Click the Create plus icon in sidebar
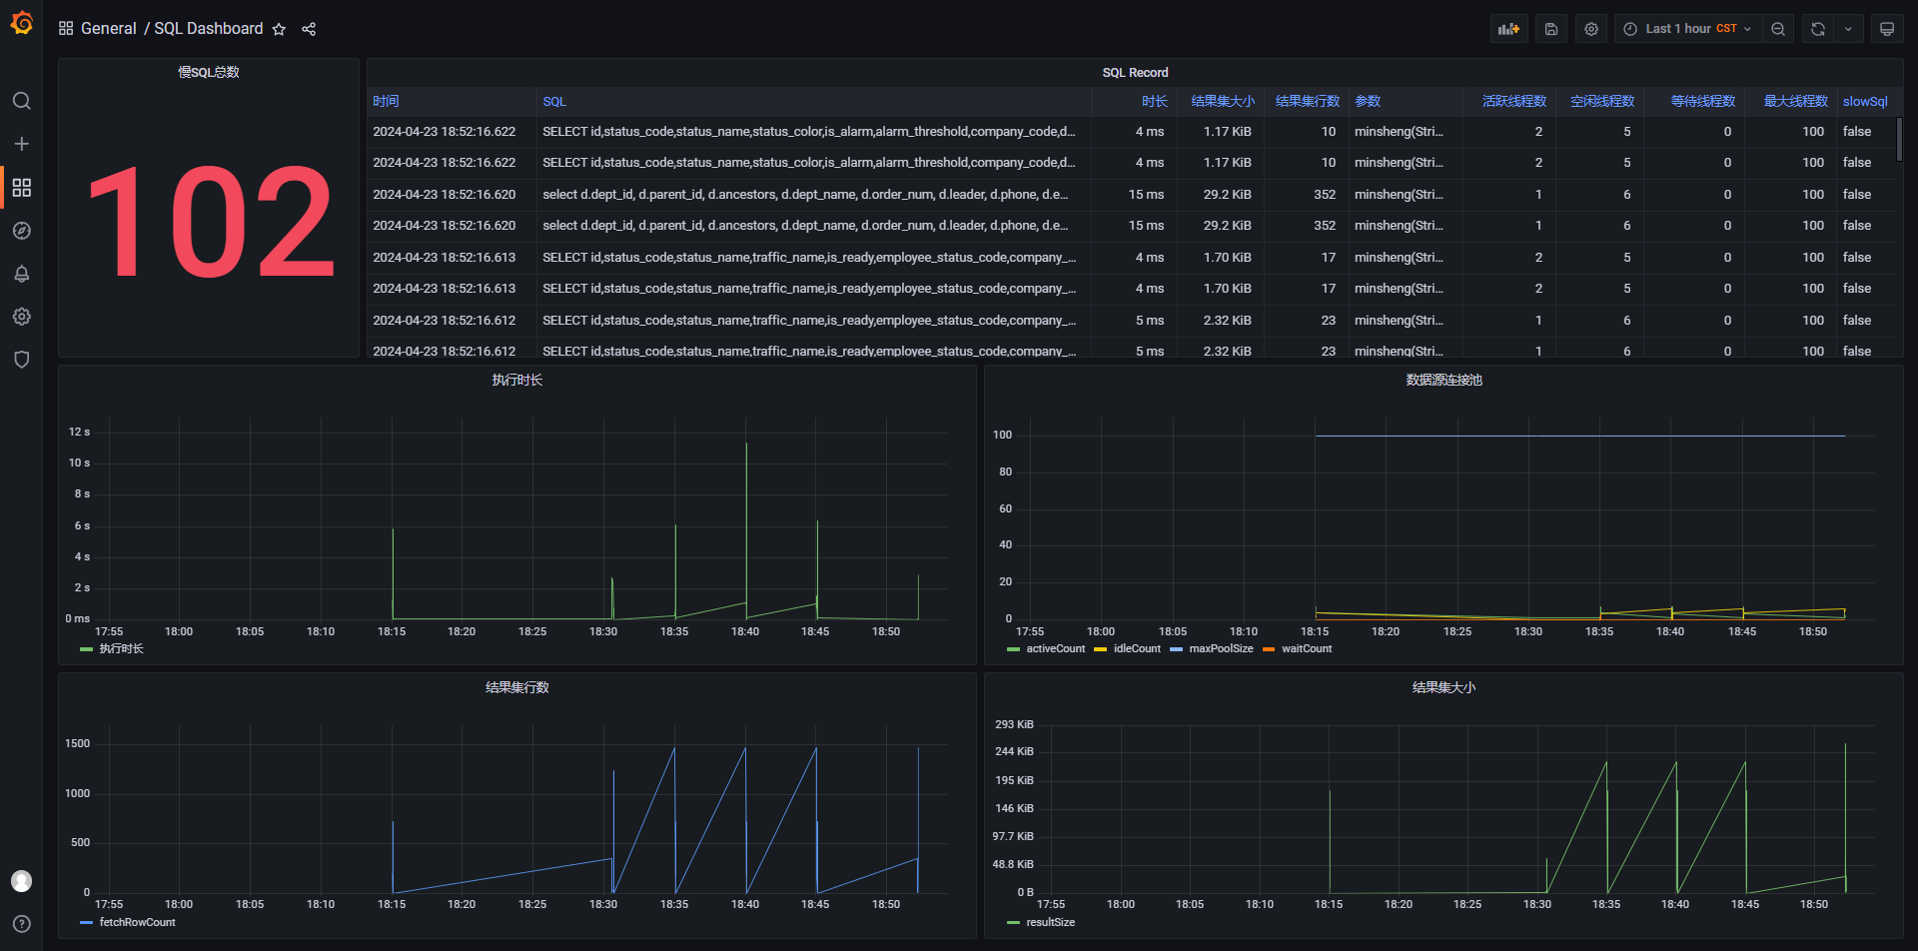Viewport: 1918px width, 951px height. coord(21,144)
